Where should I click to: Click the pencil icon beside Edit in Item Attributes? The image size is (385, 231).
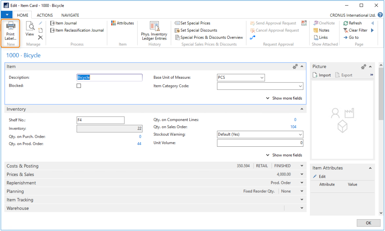pos(315,176)
